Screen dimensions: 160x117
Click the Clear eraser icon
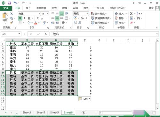132,23
